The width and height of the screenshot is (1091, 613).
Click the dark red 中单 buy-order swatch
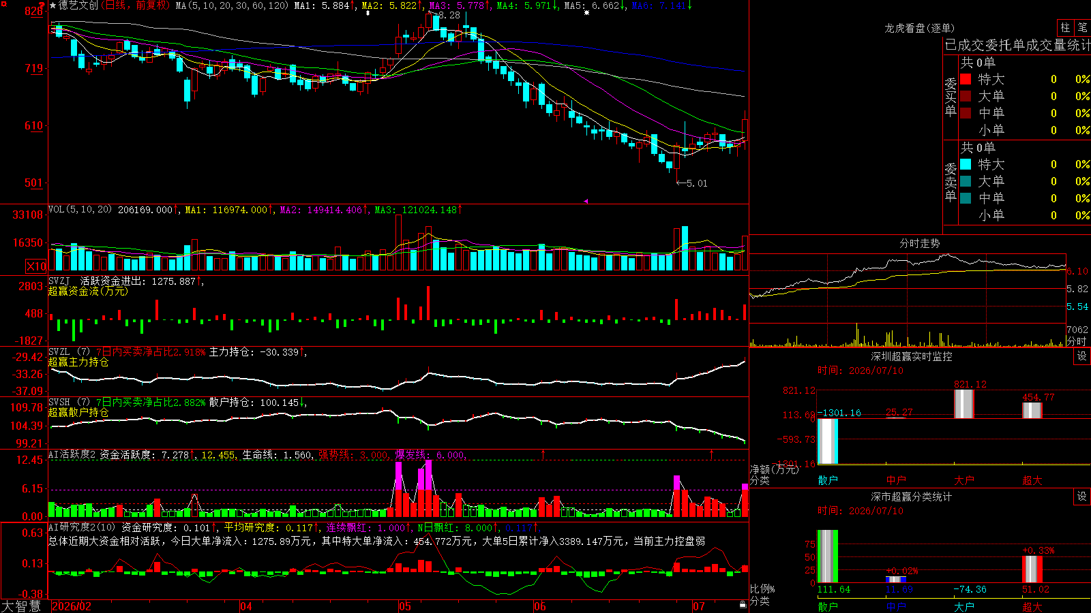[x=966, y=113]
